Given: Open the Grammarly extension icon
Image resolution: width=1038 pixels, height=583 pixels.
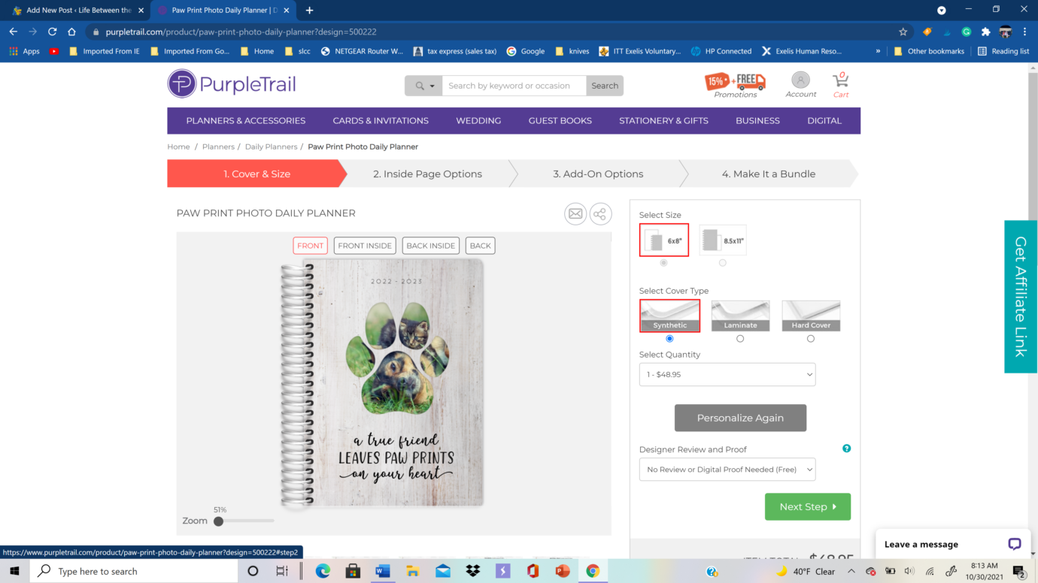Looking at the screenshot, I should pyautogui.click(x=967, y=32).
